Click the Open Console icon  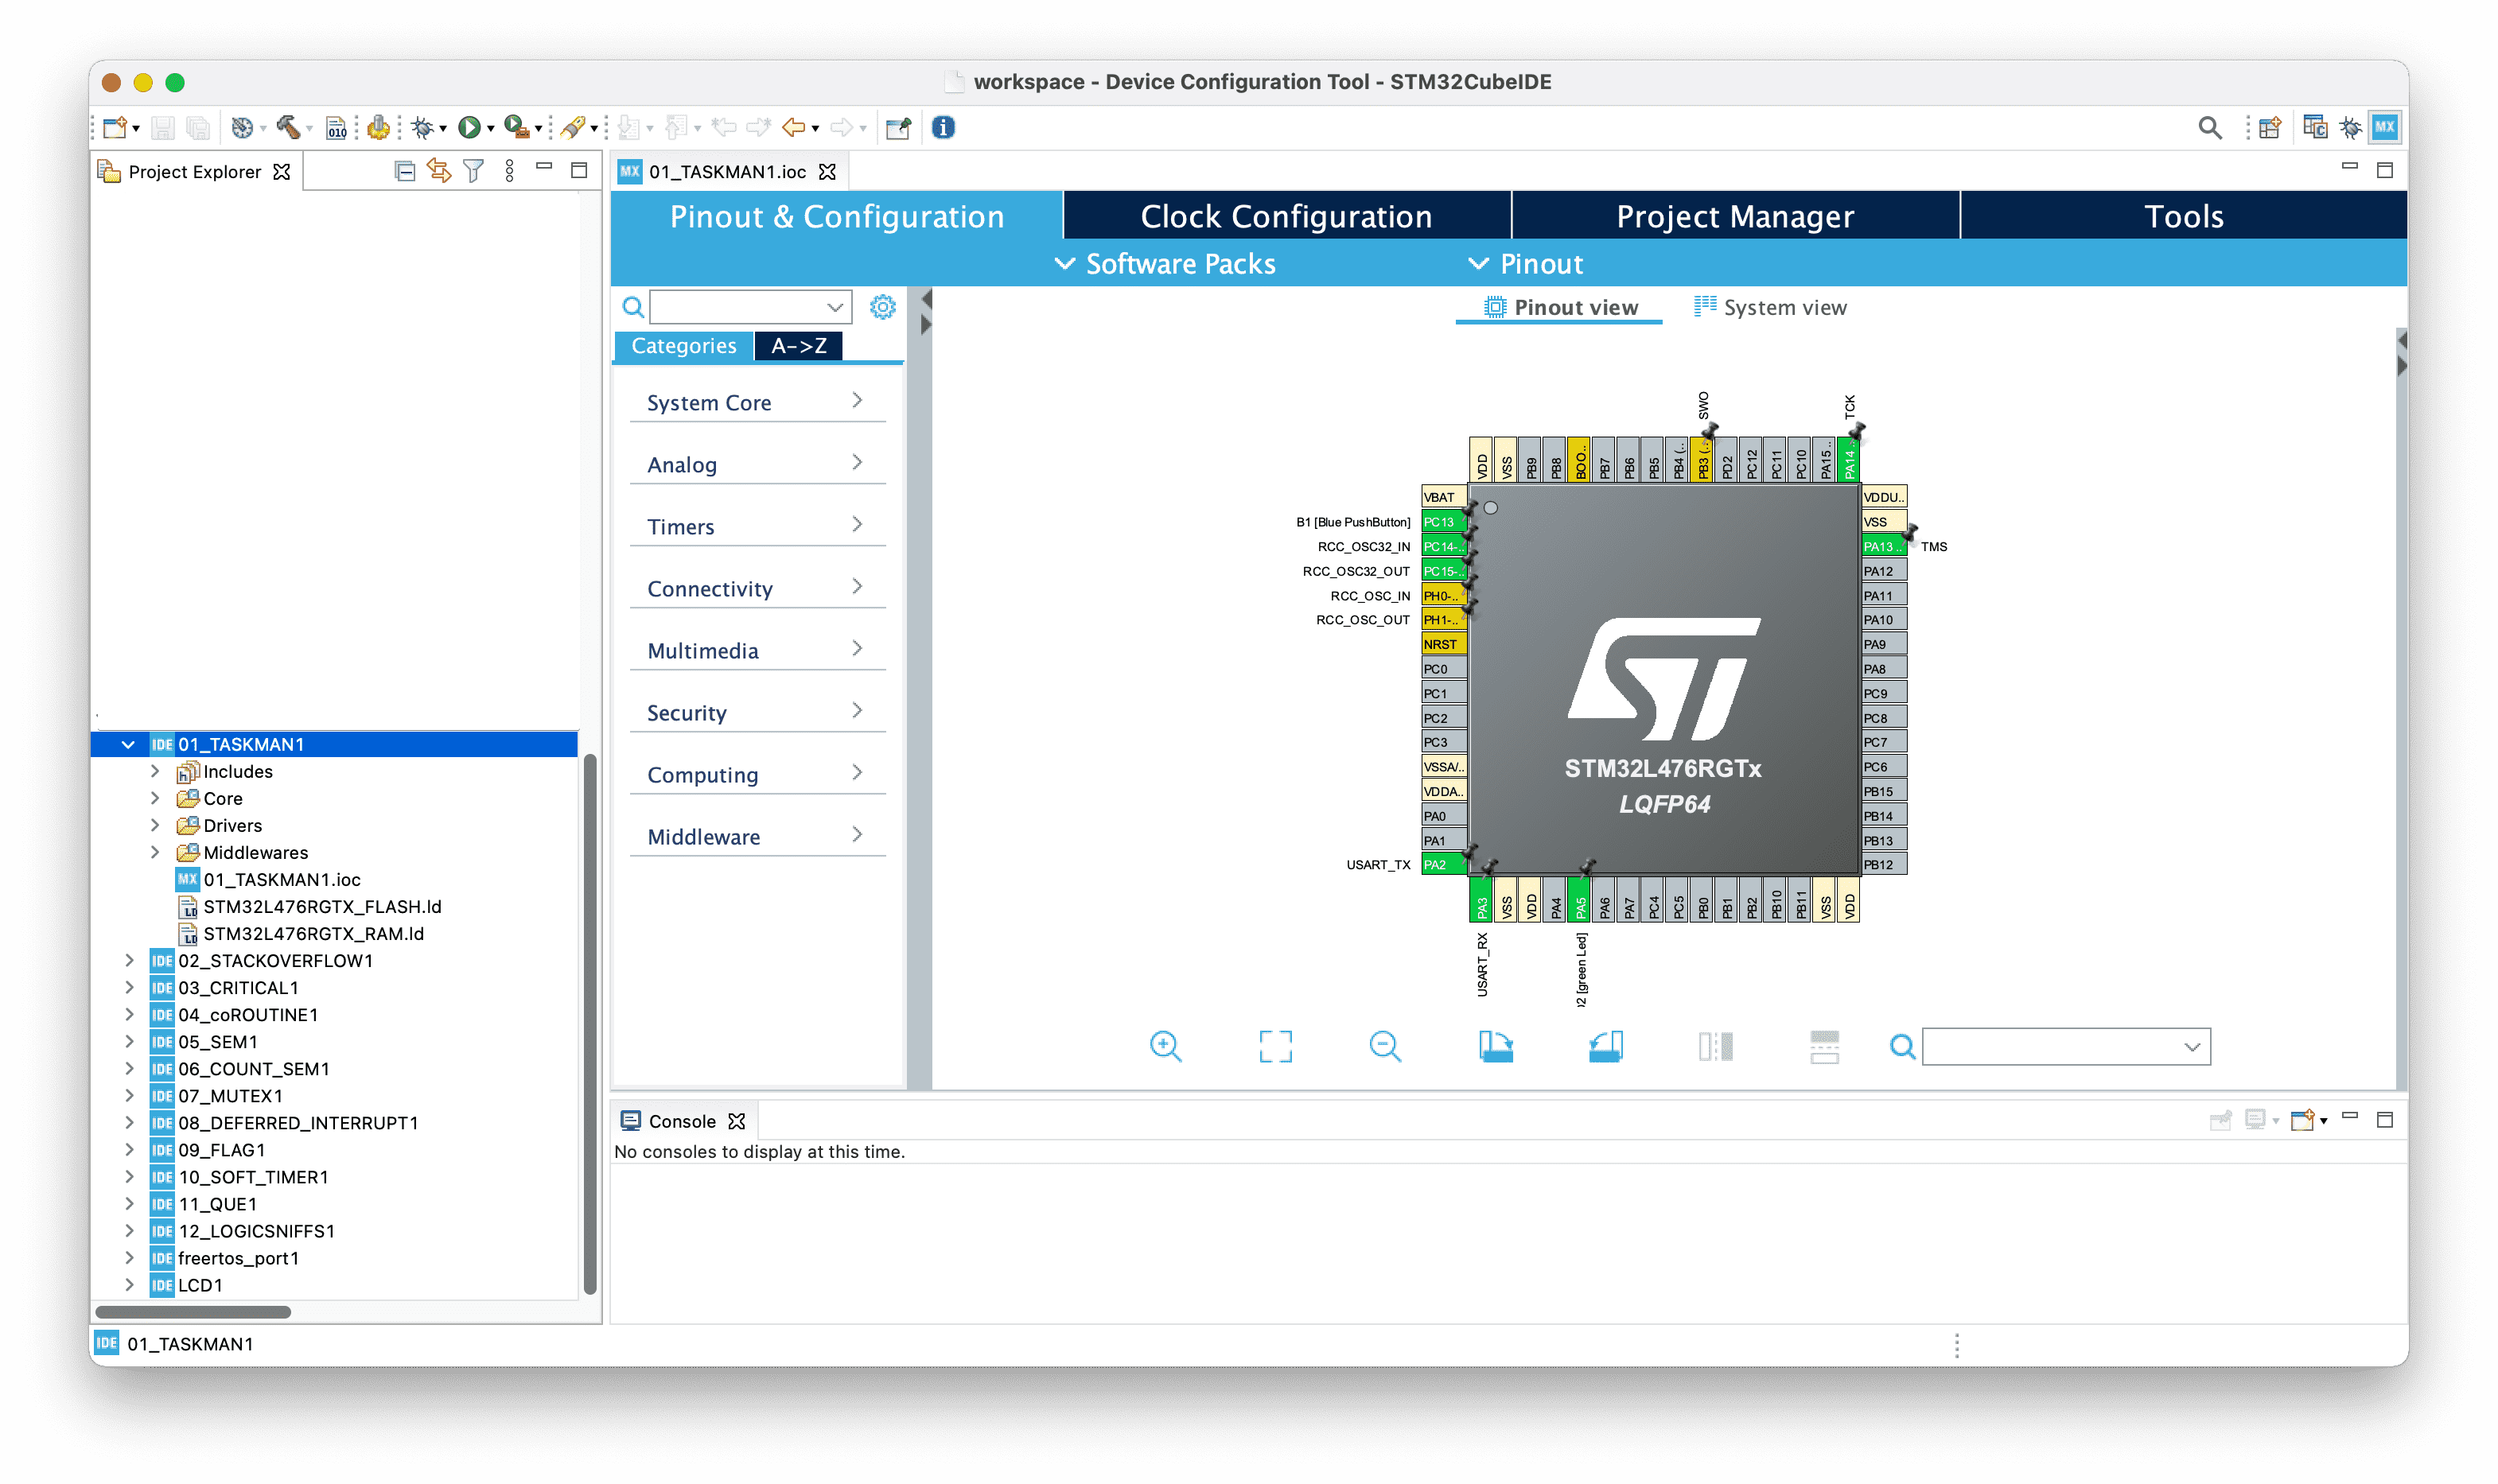[x=2303, y=1120]
